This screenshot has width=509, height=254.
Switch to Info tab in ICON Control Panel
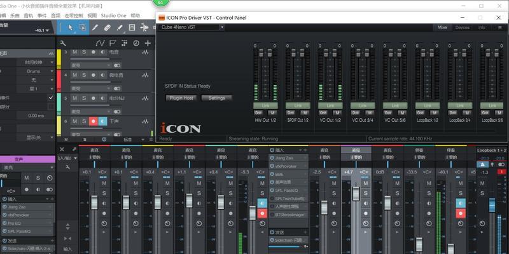pos(482,28)
